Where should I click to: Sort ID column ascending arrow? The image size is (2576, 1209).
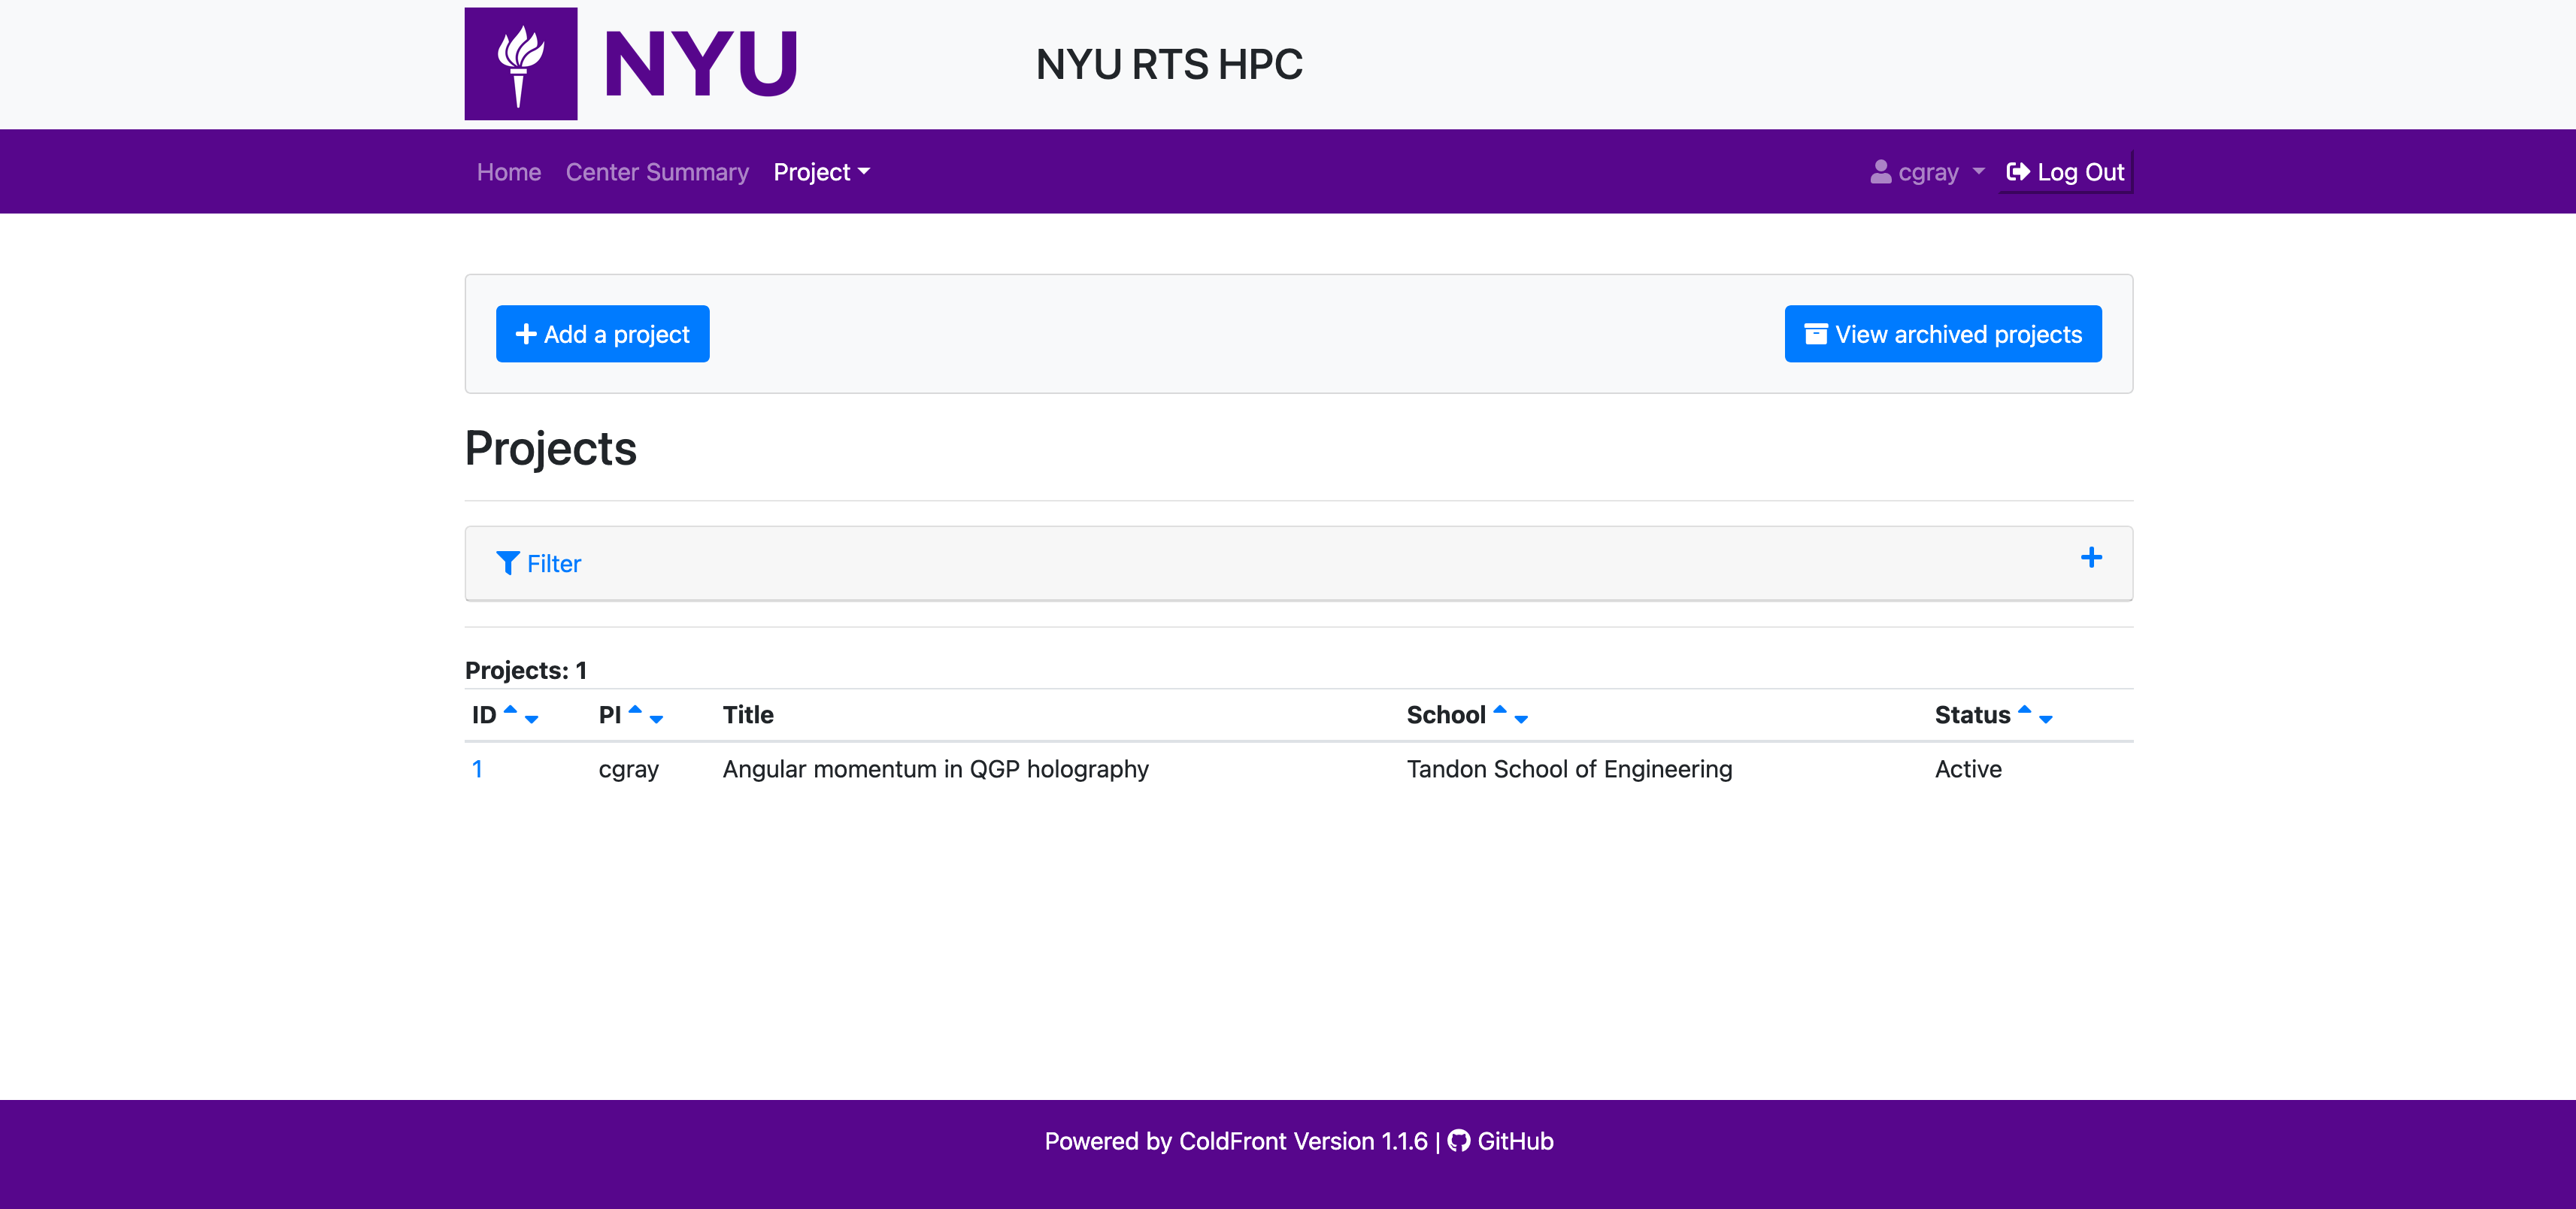click(510, 709)
